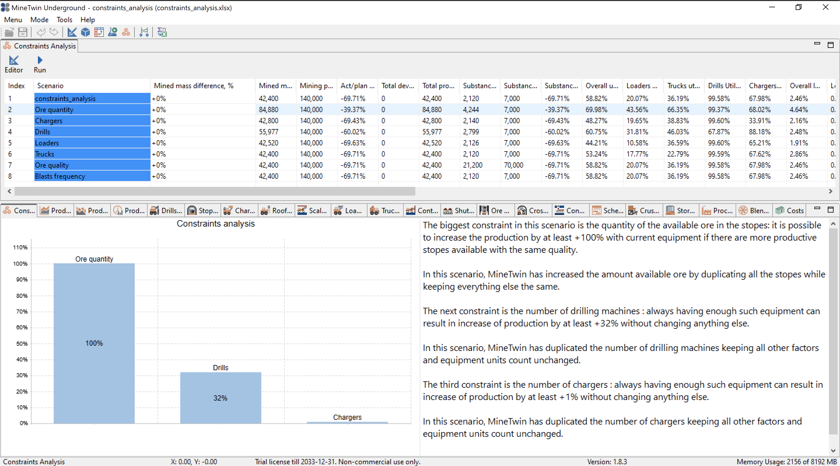
Task: Click the Editor button in Constraints Analysis
Action: [14, 64]
